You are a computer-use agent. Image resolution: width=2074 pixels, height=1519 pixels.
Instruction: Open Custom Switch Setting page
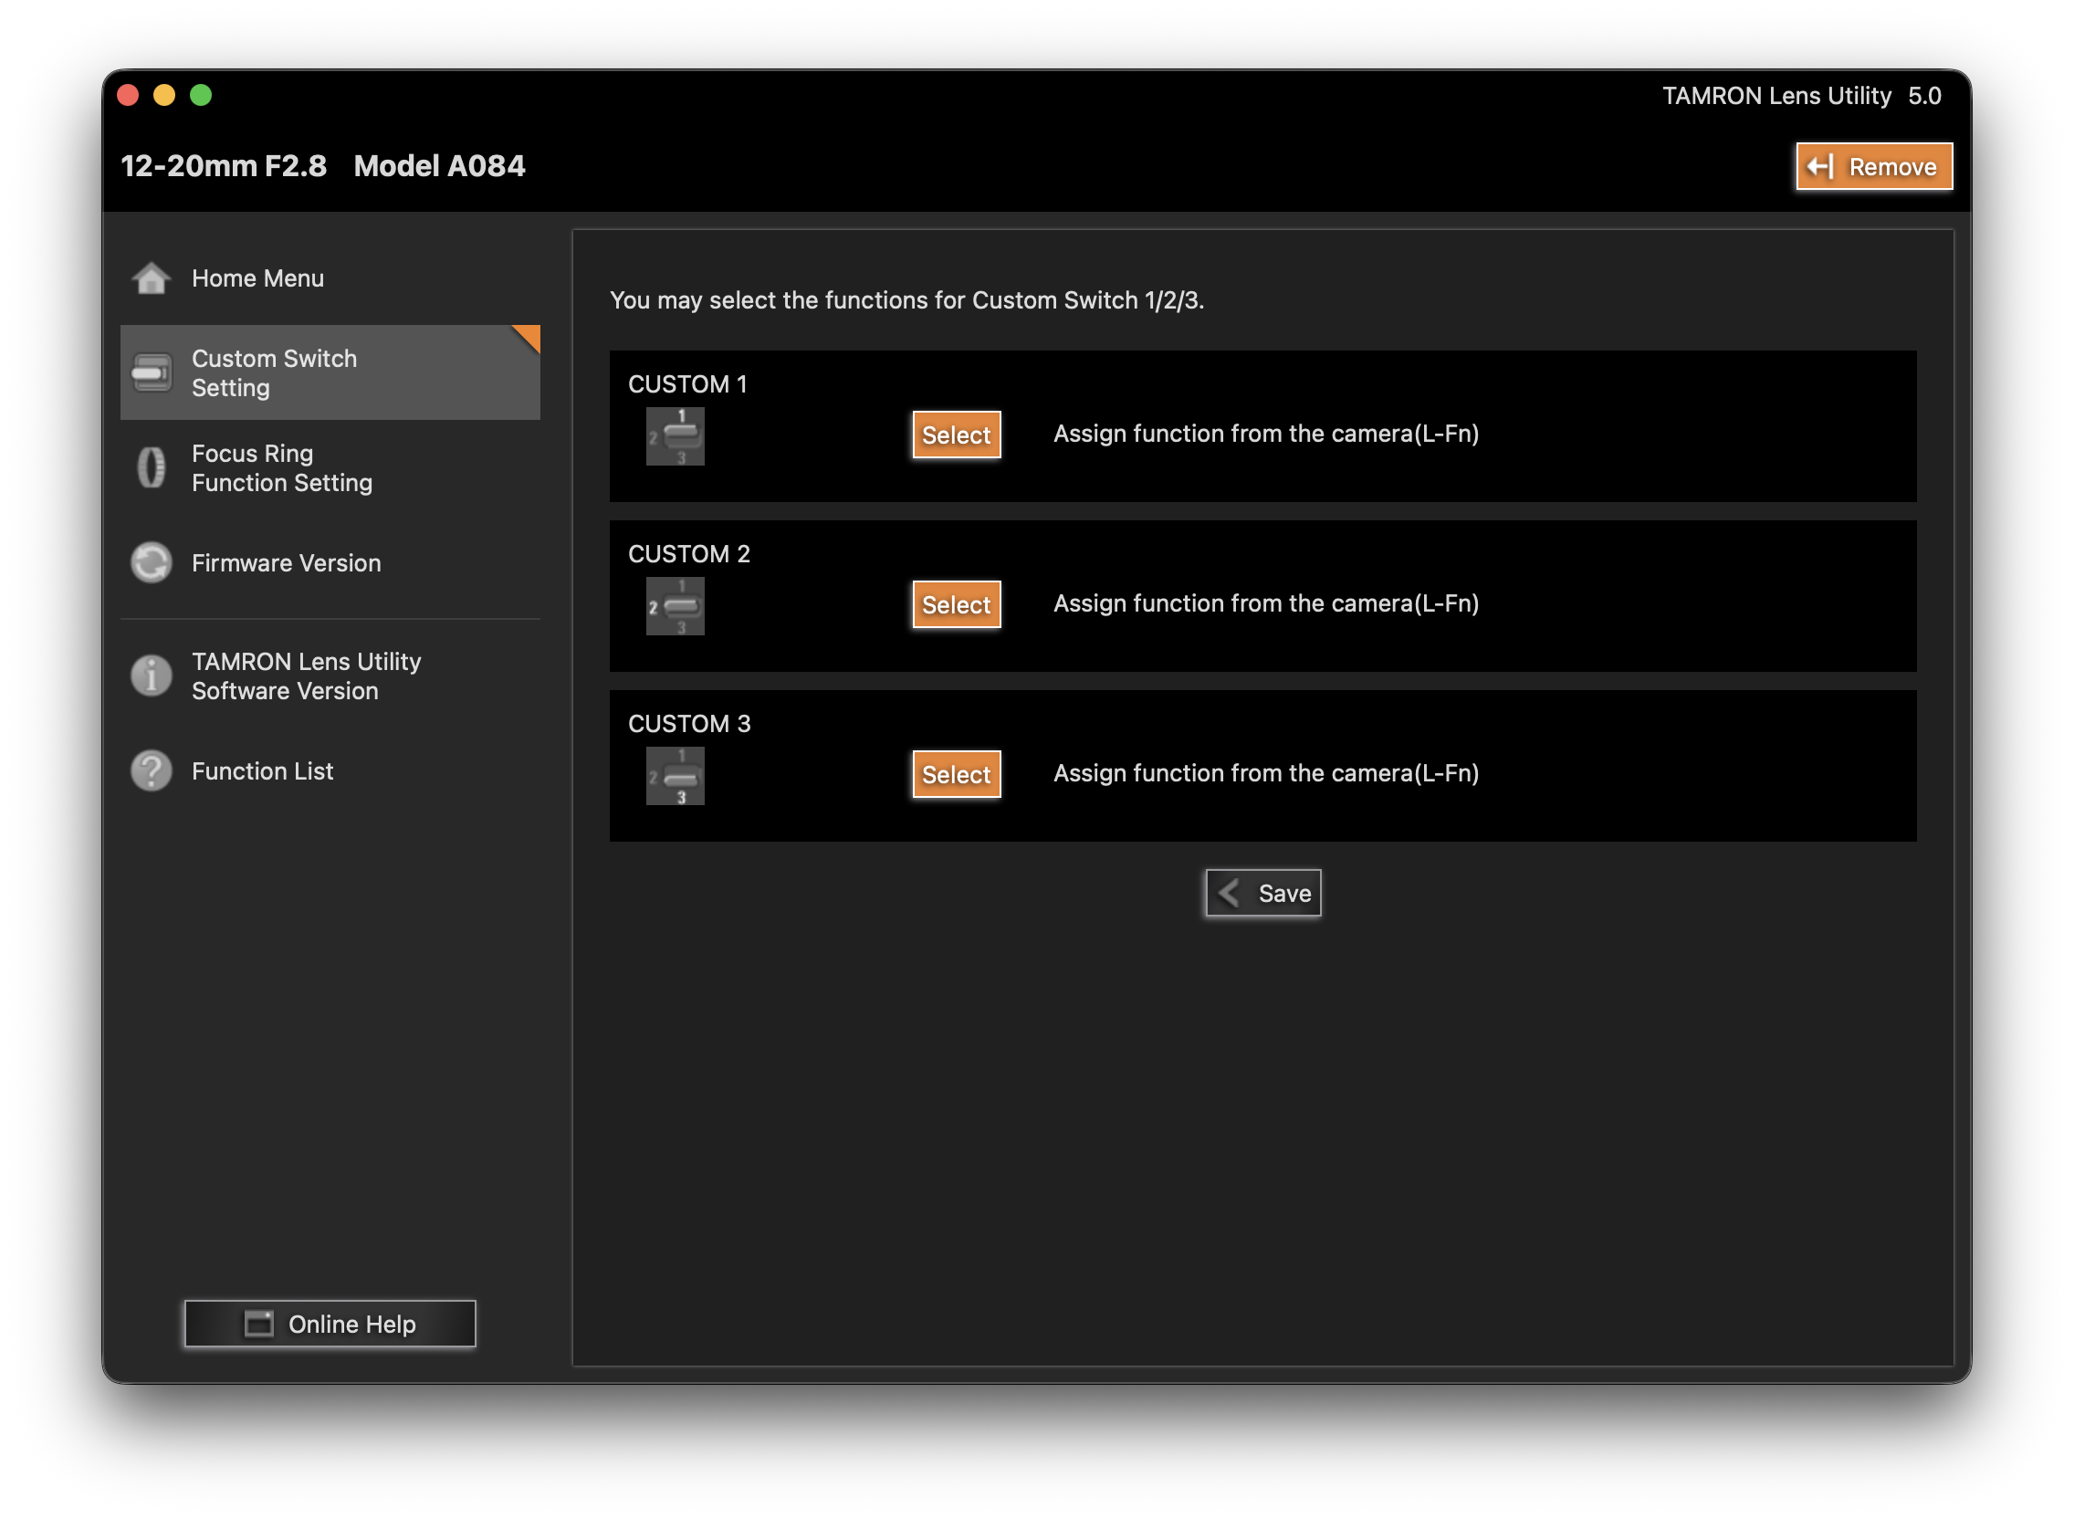click(x=330, y=372)
